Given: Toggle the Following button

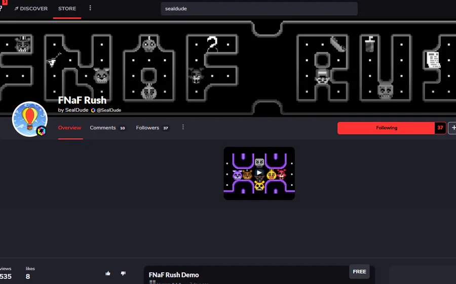Looking at the screenshot, I should click(386, 128).
